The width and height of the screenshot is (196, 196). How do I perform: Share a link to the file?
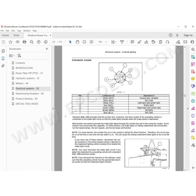point(178,42)
